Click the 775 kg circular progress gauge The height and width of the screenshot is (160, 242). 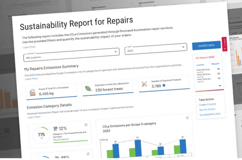click(x=41, y=135)
